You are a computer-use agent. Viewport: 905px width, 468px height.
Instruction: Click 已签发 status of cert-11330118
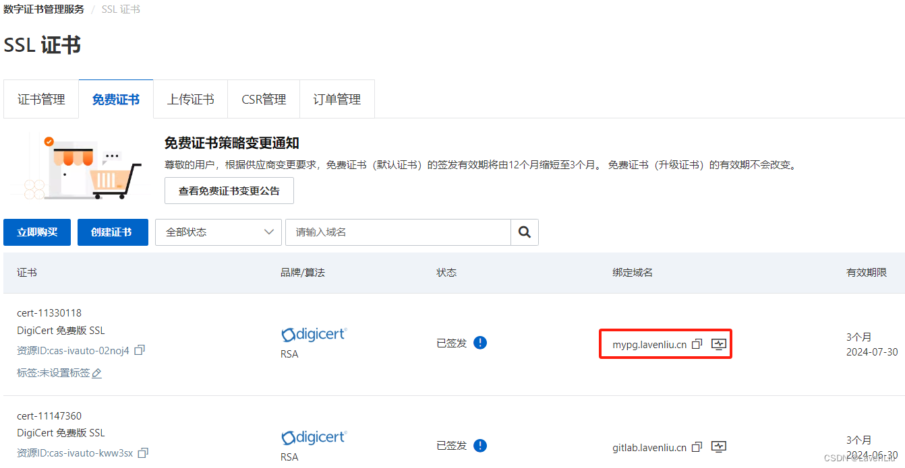(x=451, y=343)
